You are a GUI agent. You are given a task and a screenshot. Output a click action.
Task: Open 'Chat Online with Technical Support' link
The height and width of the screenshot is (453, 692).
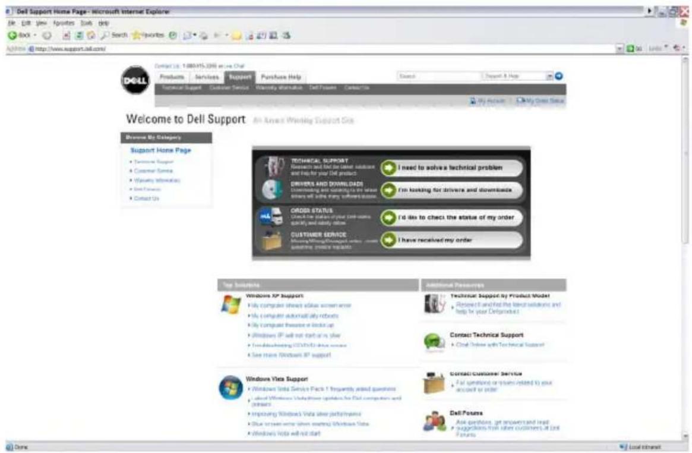(x=500, y=345)
